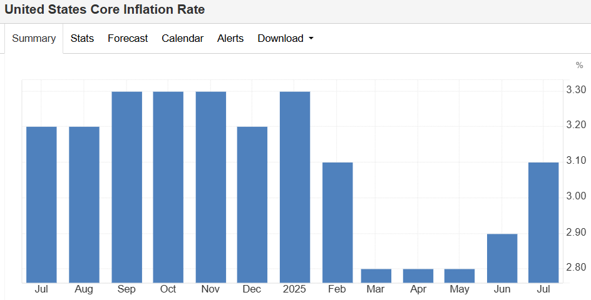Click the United States Core Inflation Rate title
Image resolution: width=591 pixels, height=300 pixels.
105,10
